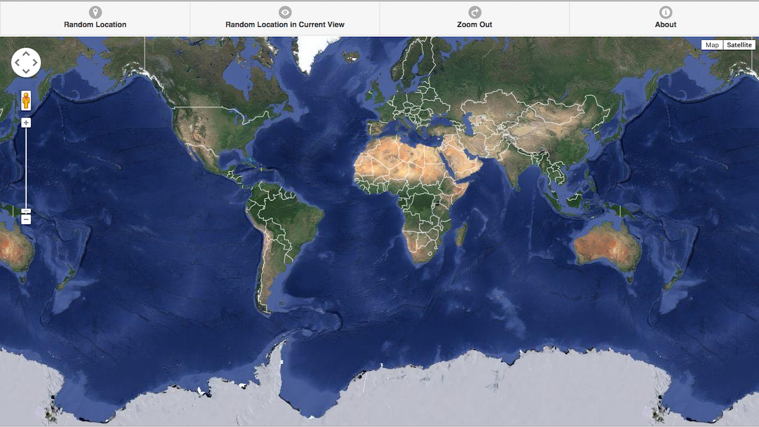Click the zoom slider handle
This screenshot has height=427, width=759.
click(x=26, y=211)
